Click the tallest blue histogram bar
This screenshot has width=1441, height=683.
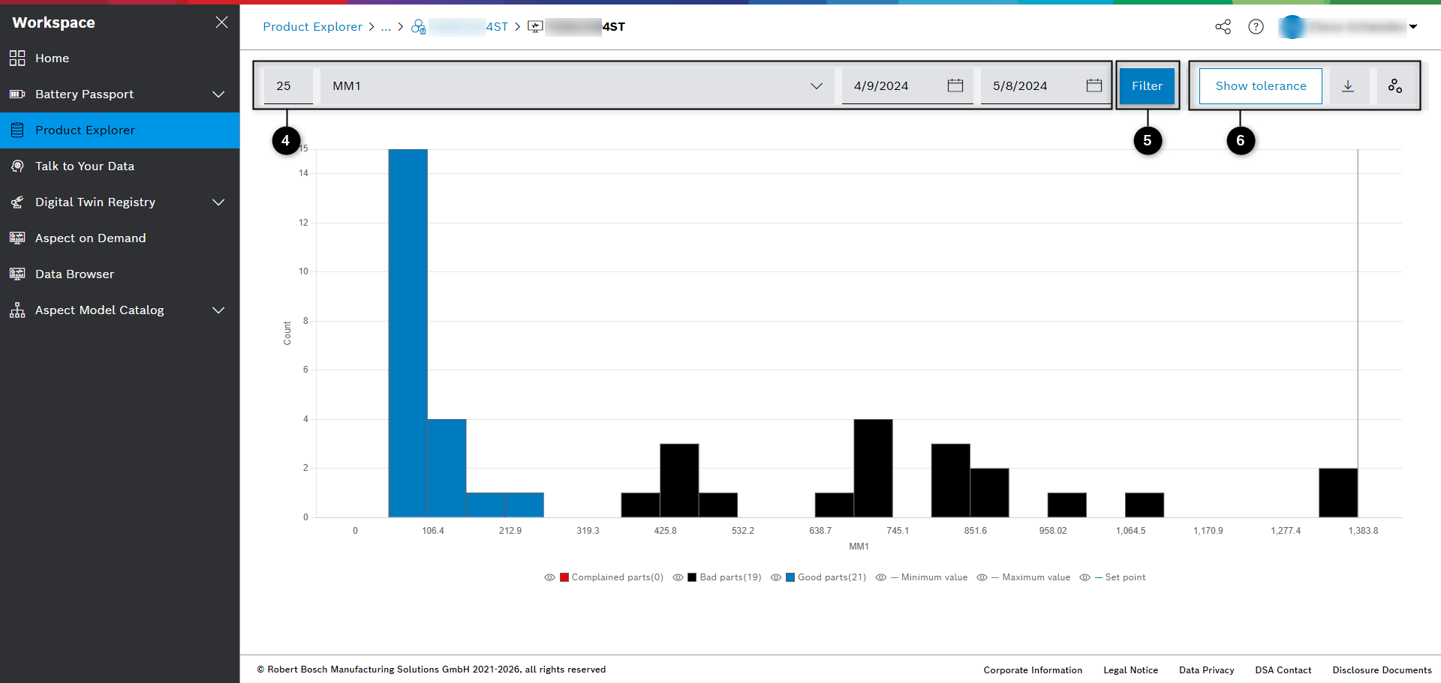click(408, 333)
